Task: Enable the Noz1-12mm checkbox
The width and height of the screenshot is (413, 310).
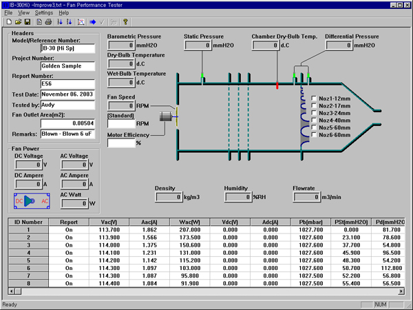Action: (315, 98)
